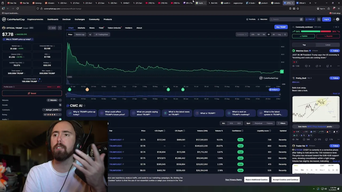This screenshot has width=342, height=192.
Task: Click Accept Cookies and Continue
Action: coord(285,179)
